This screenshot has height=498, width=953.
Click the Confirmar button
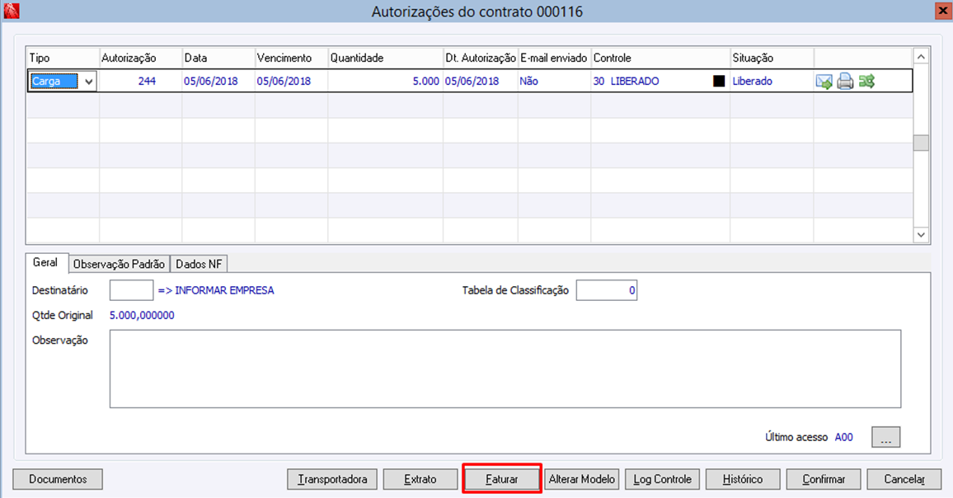click(x=824, y=479)
